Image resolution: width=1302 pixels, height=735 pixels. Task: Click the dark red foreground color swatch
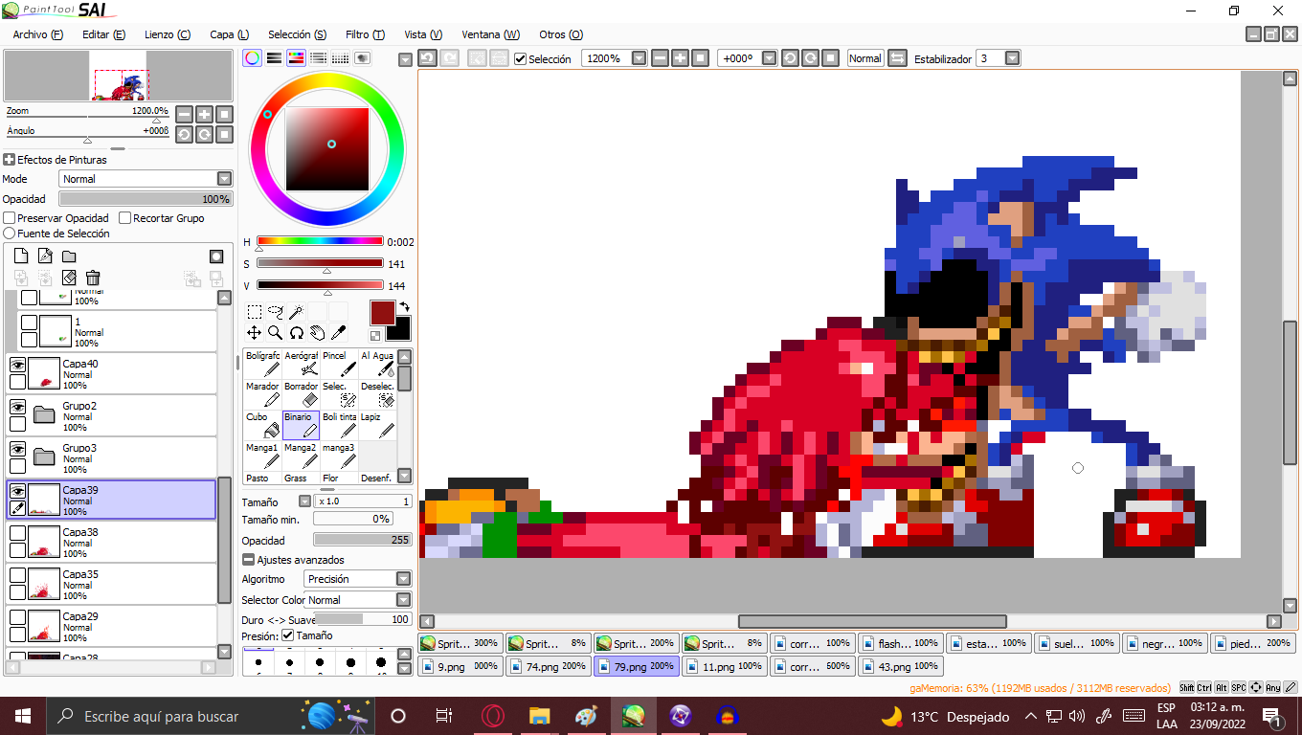point(382,312)
